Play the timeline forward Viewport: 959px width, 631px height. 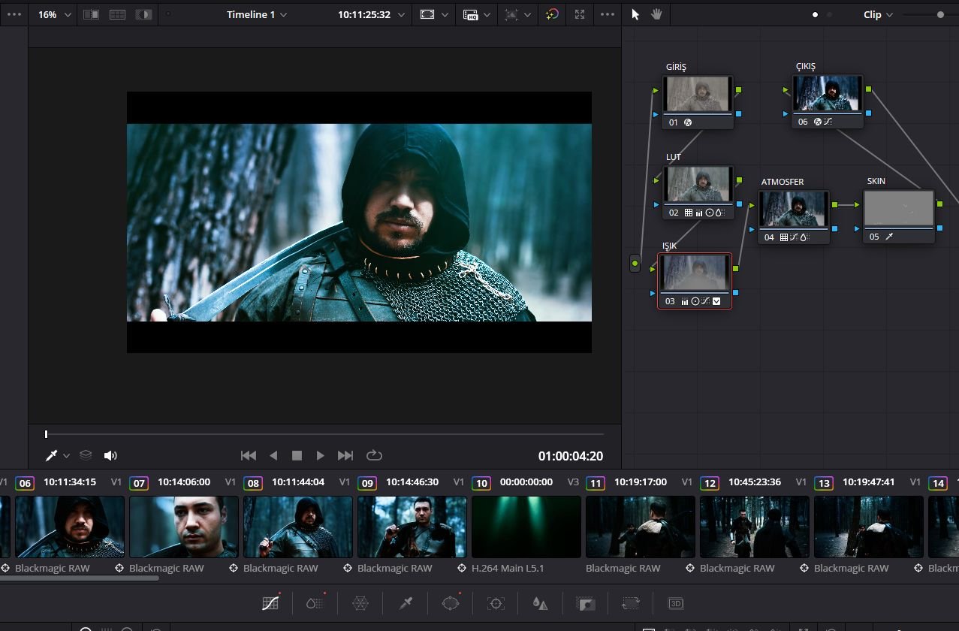click(x=320, y=455)
